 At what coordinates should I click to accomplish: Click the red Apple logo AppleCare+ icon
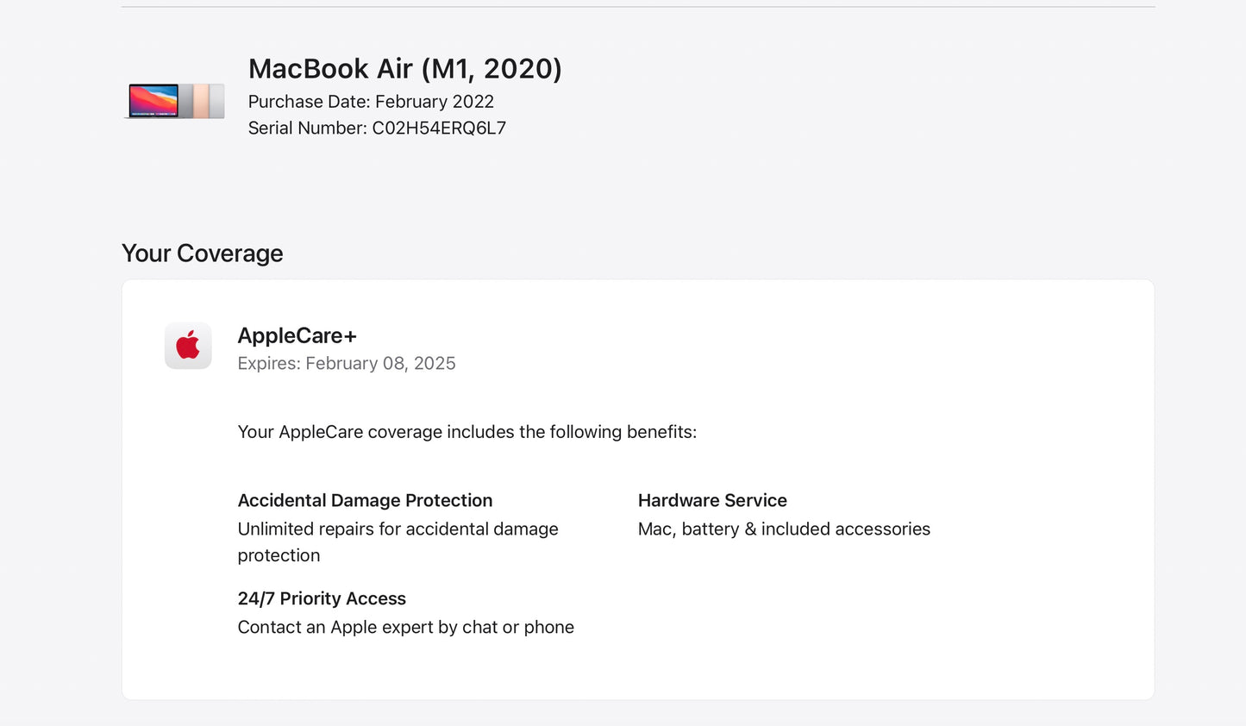[x=188, y=347]
